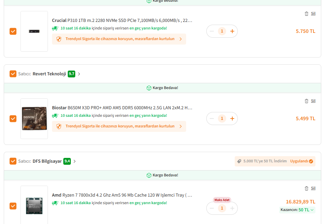Image resolution: width=324 pixels, height=224 pixels.
Task: Click DFS Bilgisayar 9.4 rating badge
Action: tap(67, 161)
